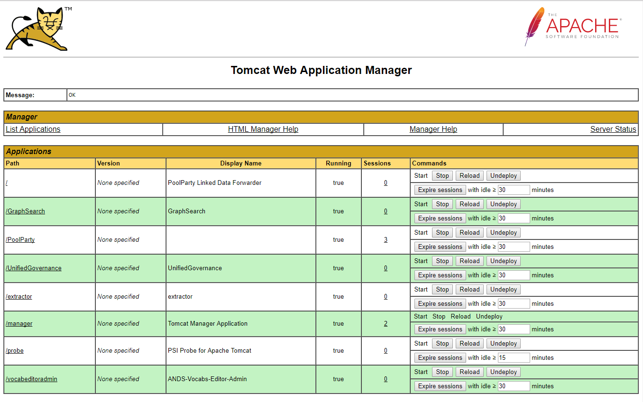Focus idle minutes field for GraphSearch
The image size is (643, 402).
point(514,218)
